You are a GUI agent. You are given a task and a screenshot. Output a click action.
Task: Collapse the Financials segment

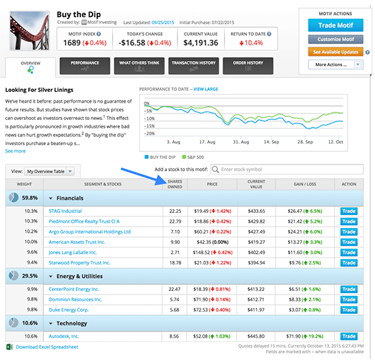click(x=51, y=199)
